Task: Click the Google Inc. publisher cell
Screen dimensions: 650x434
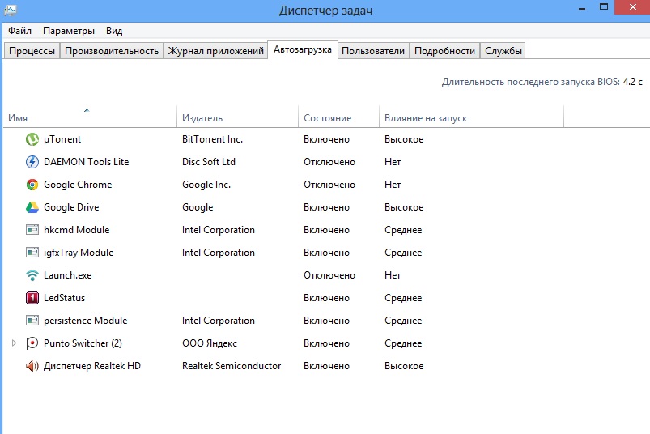Action: tap(206, 185)
